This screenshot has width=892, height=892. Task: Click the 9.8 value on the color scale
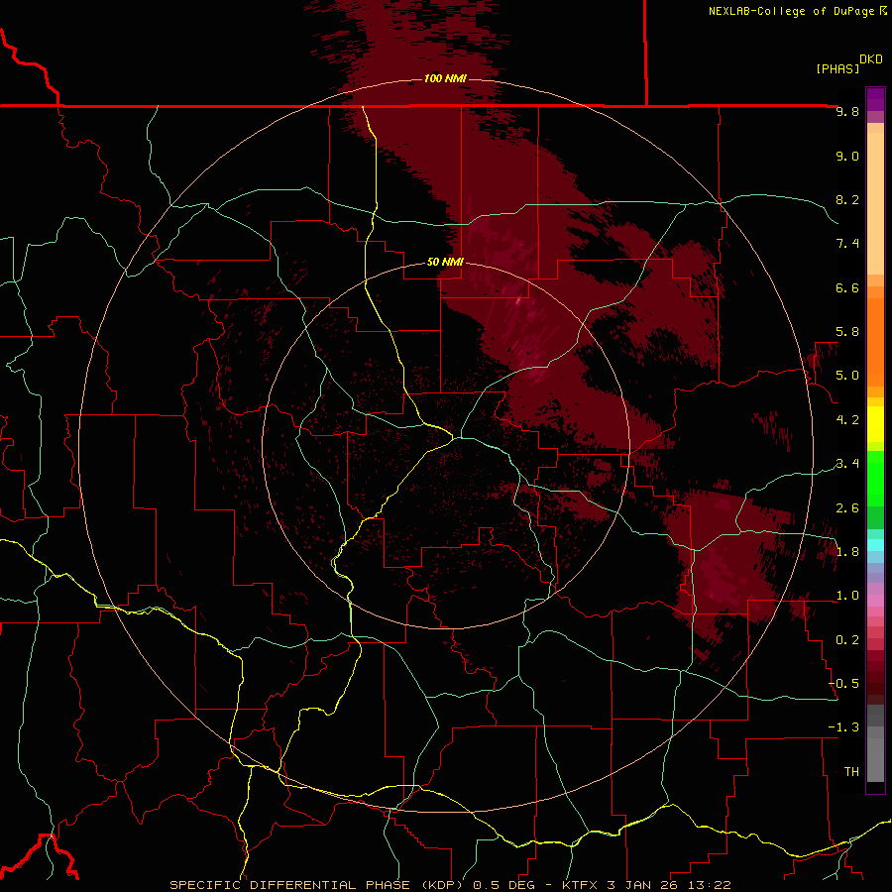coord(847,112)
